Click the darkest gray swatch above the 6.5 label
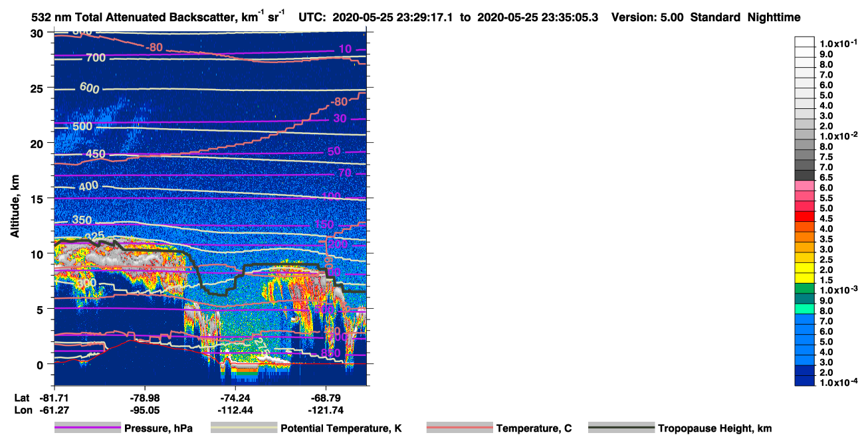 pos(804,175)
